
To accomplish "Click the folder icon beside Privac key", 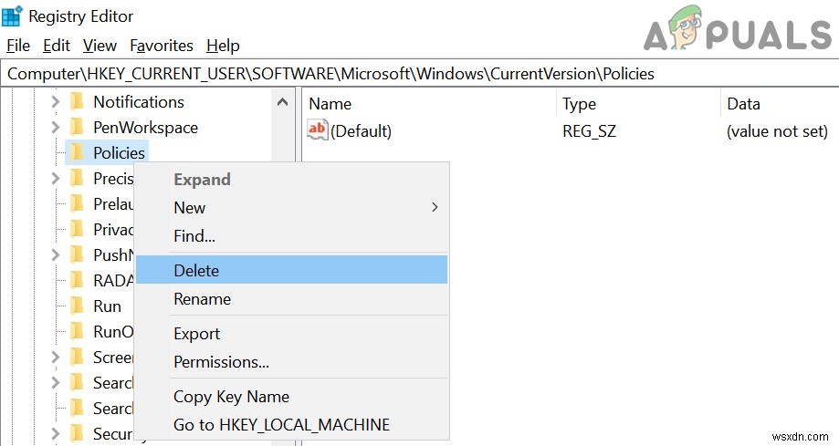I will (x=78, y=230).
